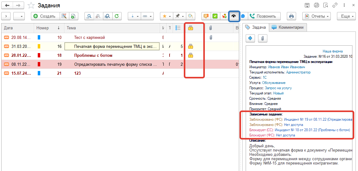Select the row with topic Проблемы с ботом
This screenshot has height=171, width=358.
(93, 56)
